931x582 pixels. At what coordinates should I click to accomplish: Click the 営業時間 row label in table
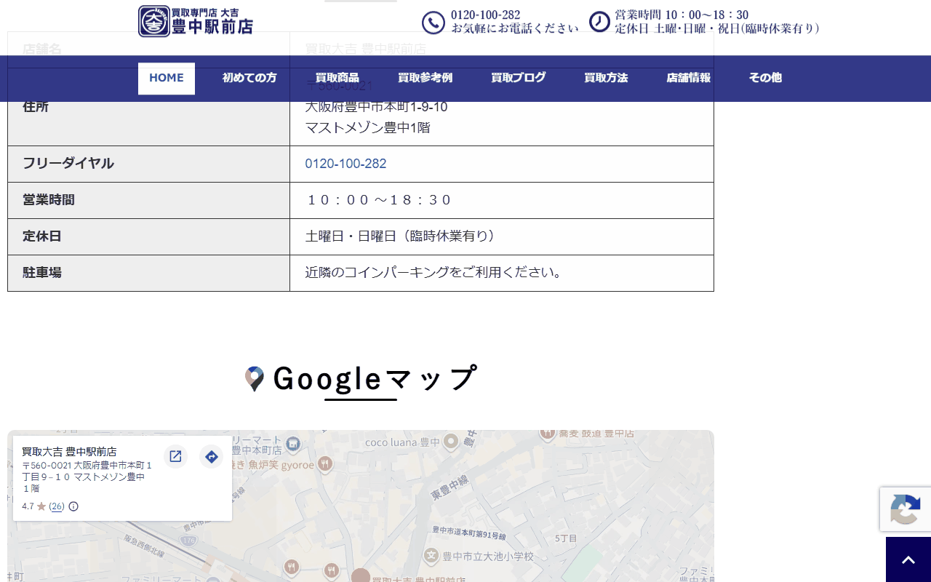click(x=49, y=200)
